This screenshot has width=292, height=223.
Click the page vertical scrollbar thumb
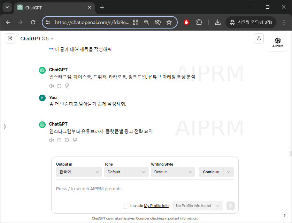290,154
